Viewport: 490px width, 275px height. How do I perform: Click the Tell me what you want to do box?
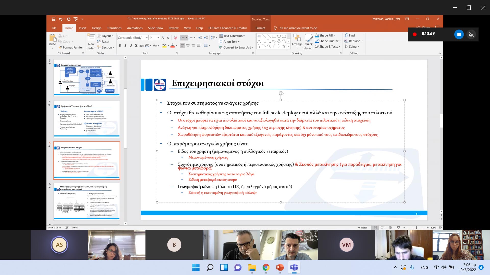click(296, 28)
